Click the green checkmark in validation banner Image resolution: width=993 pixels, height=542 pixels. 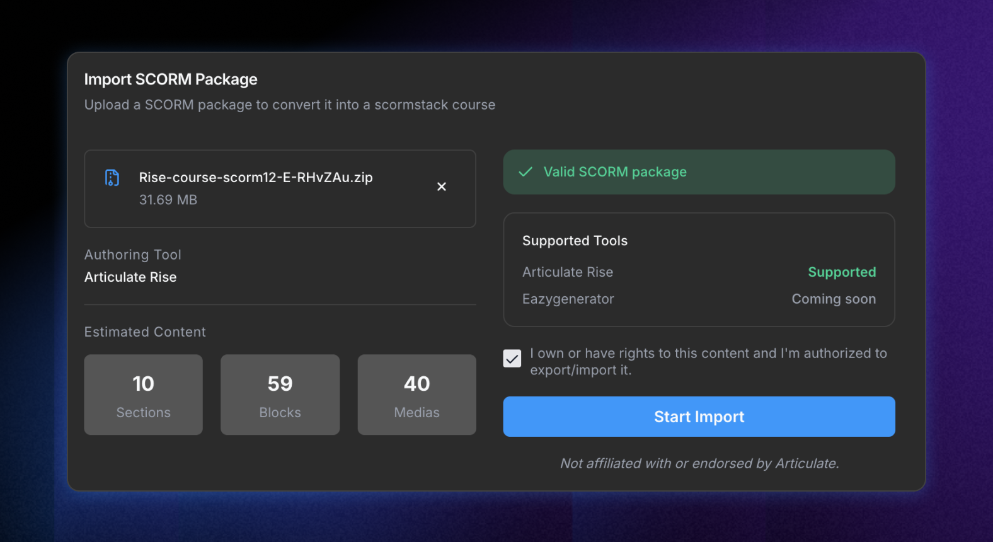click(x=525, y=172)
